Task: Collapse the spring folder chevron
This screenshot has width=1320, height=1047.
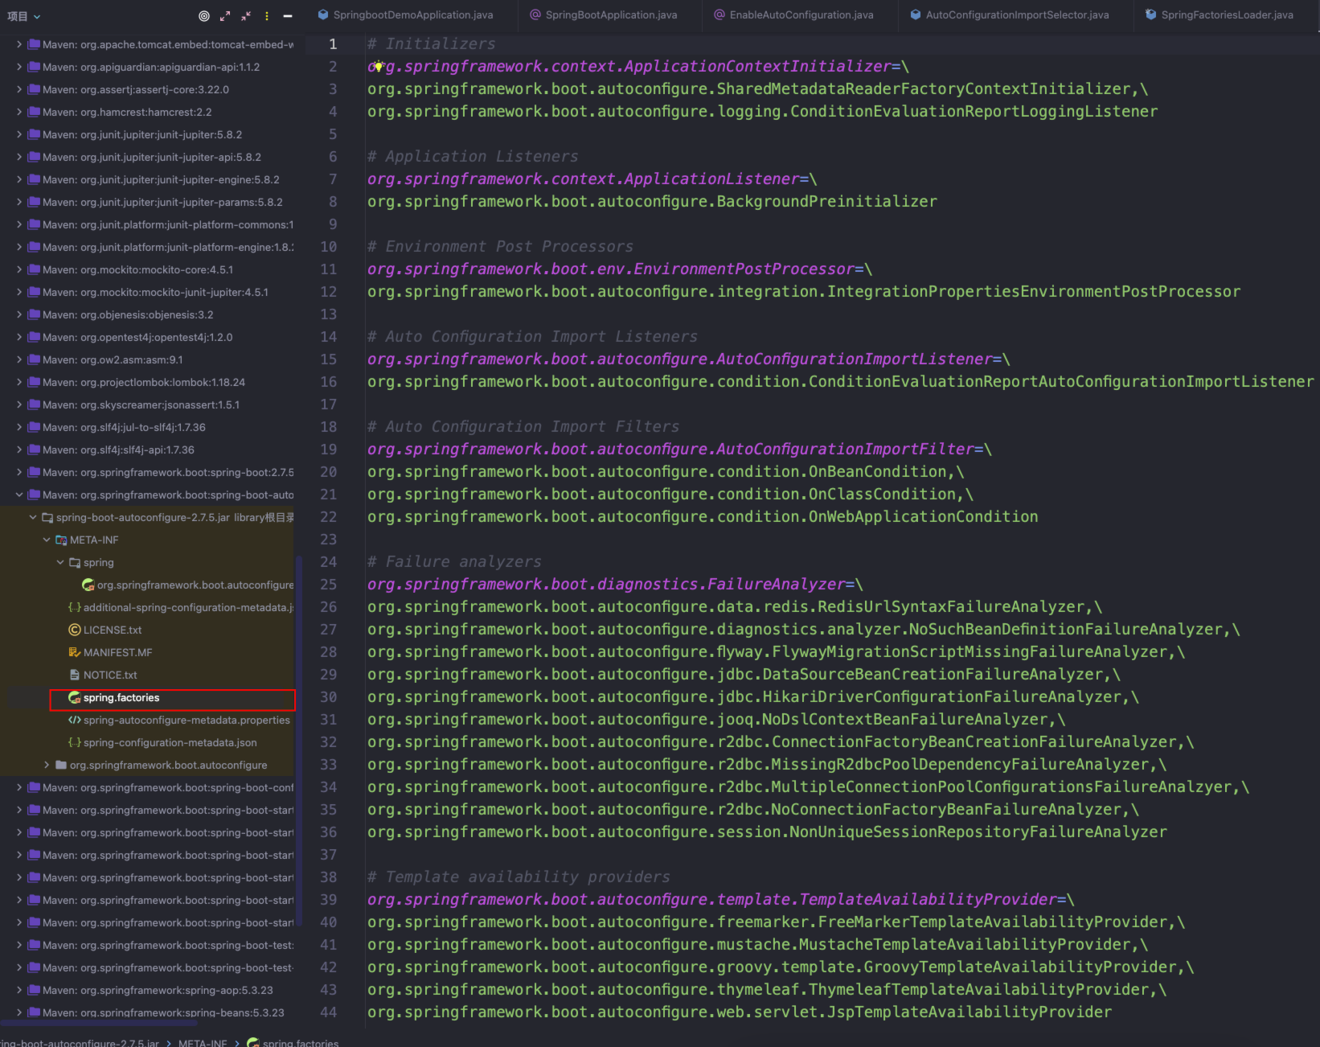Action: (60, 563)
